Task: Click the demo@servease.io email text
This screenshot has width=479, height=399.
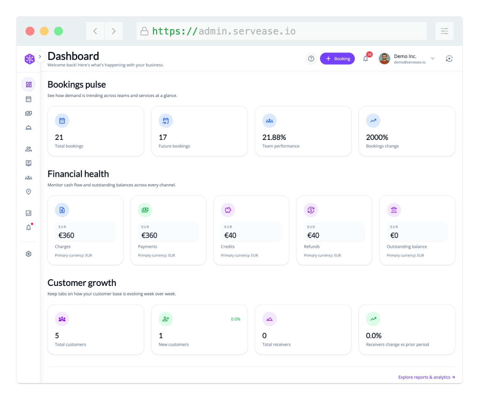Action: click(x=410, y=62)
